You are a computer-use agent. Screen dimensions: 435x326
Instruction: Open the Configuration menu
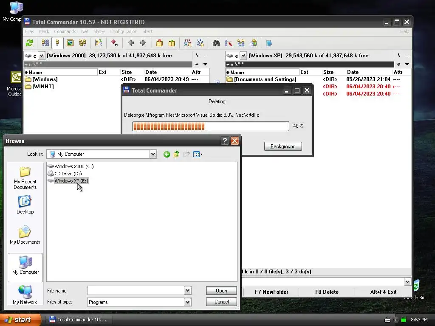click(x=124, y=31)
